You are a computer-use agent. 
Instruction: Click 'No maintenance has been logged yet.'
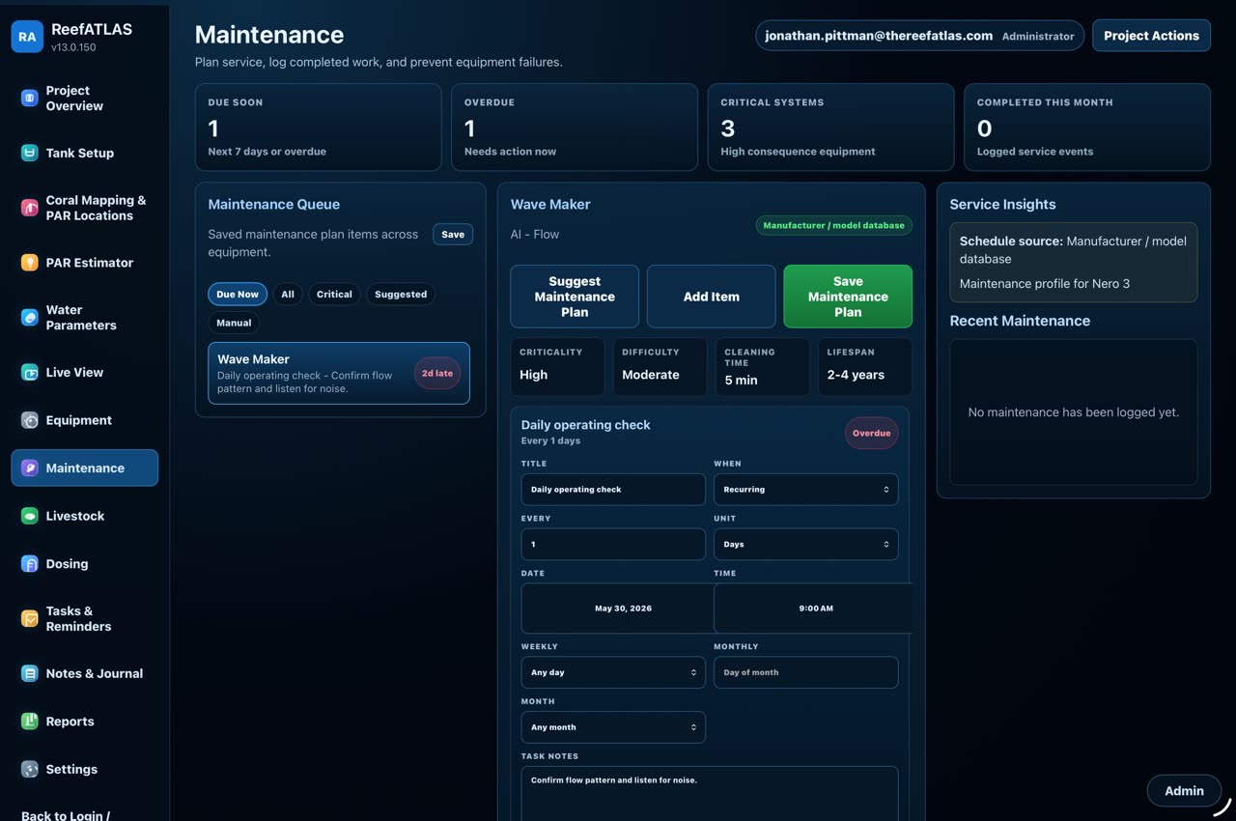(x=1073, y=412)
